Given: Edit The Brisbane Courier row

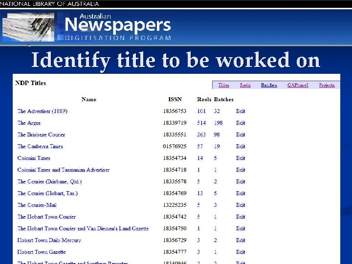Looking at the screenshot, I should (241, 134).
